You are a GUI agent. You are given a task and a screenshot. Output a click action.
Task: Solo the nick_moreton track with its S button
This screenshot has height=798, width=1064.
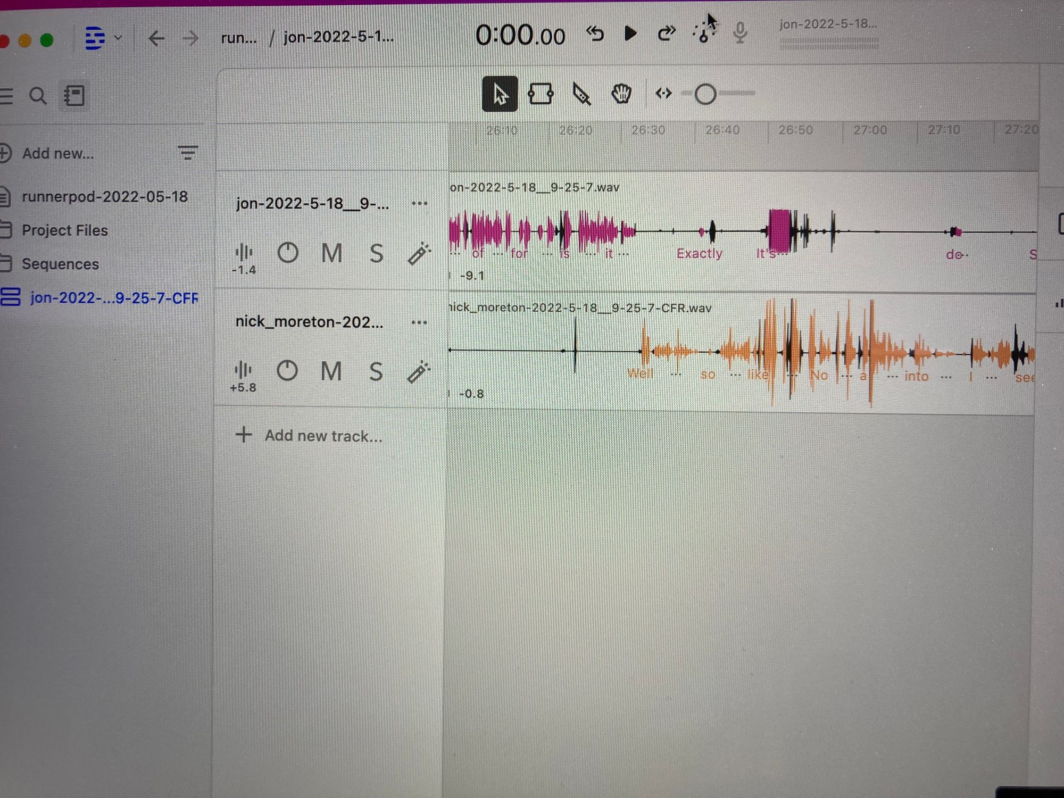click(x=376, y=372)
